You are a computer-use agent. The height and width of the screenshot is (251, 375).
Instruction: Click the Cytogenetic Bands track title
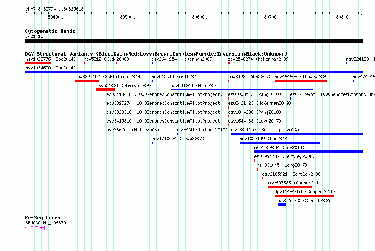(x=50, y=31)
